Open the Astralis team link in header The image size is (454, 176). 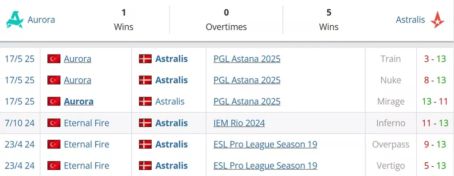point(410,20)
